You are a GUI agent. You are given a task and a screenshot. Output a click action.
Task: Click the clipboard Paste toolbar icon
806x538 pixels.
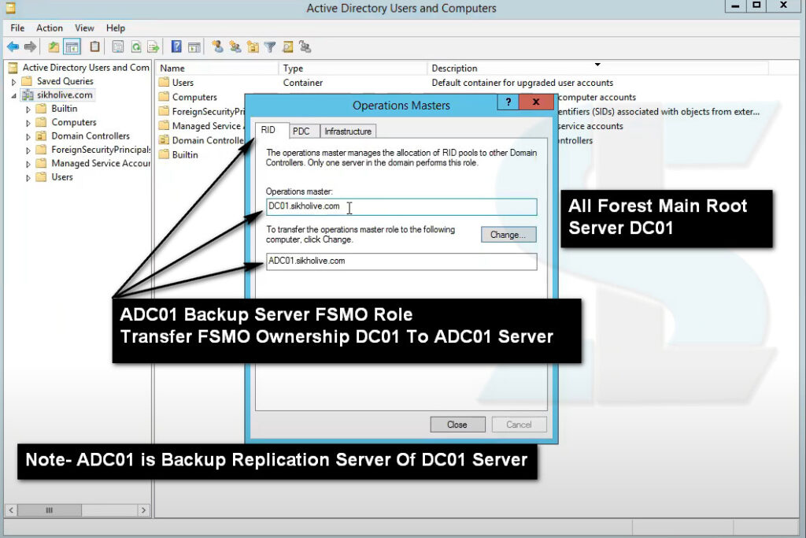pos(94,46)
